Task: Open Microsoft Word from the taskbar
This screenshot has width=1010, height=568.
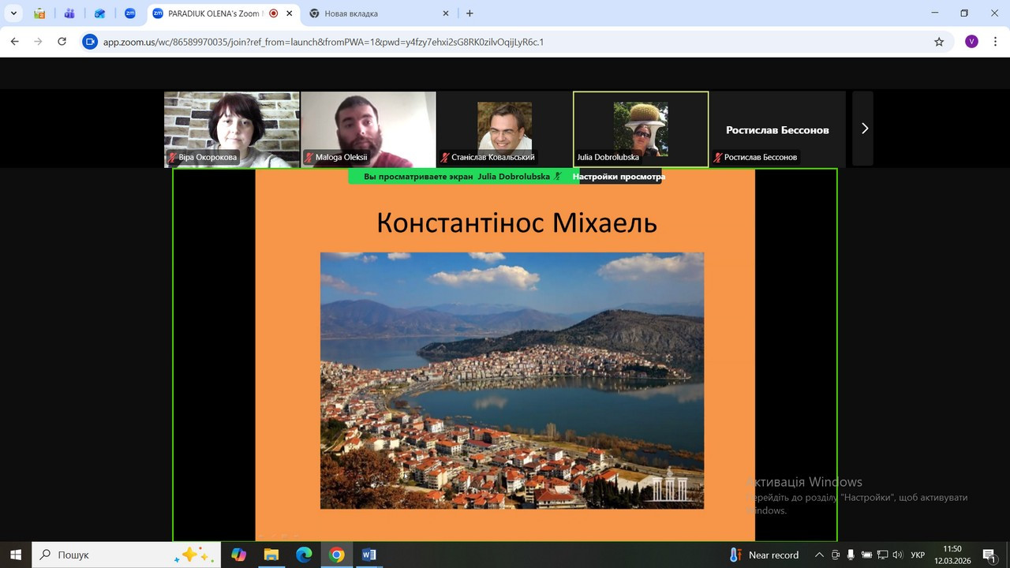Action: click(369, 555)
